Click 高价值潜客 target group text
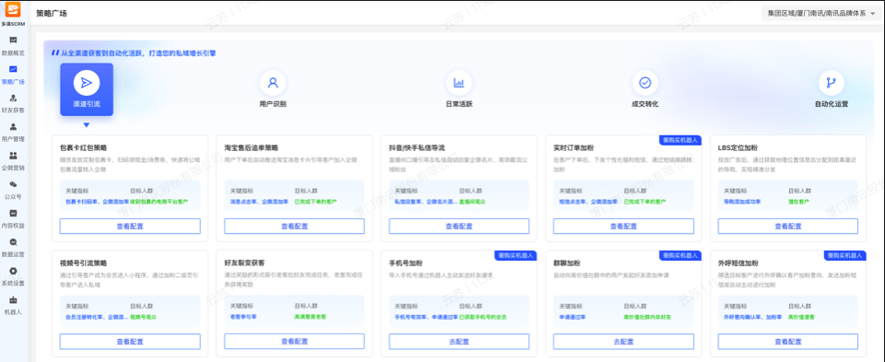 [801, 317]
